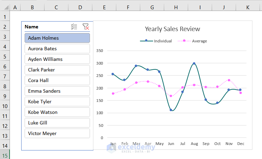Pick Emma Sanders from the Name slicer
The width and height of the screenshot is (262, 159).
pos(57,91)
